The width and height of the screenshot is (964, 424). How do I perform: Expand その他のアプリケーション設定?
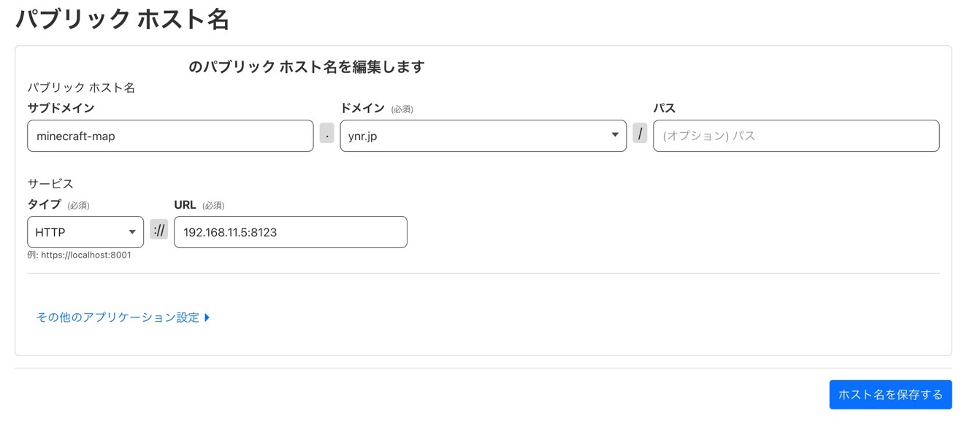click(118, 317)
